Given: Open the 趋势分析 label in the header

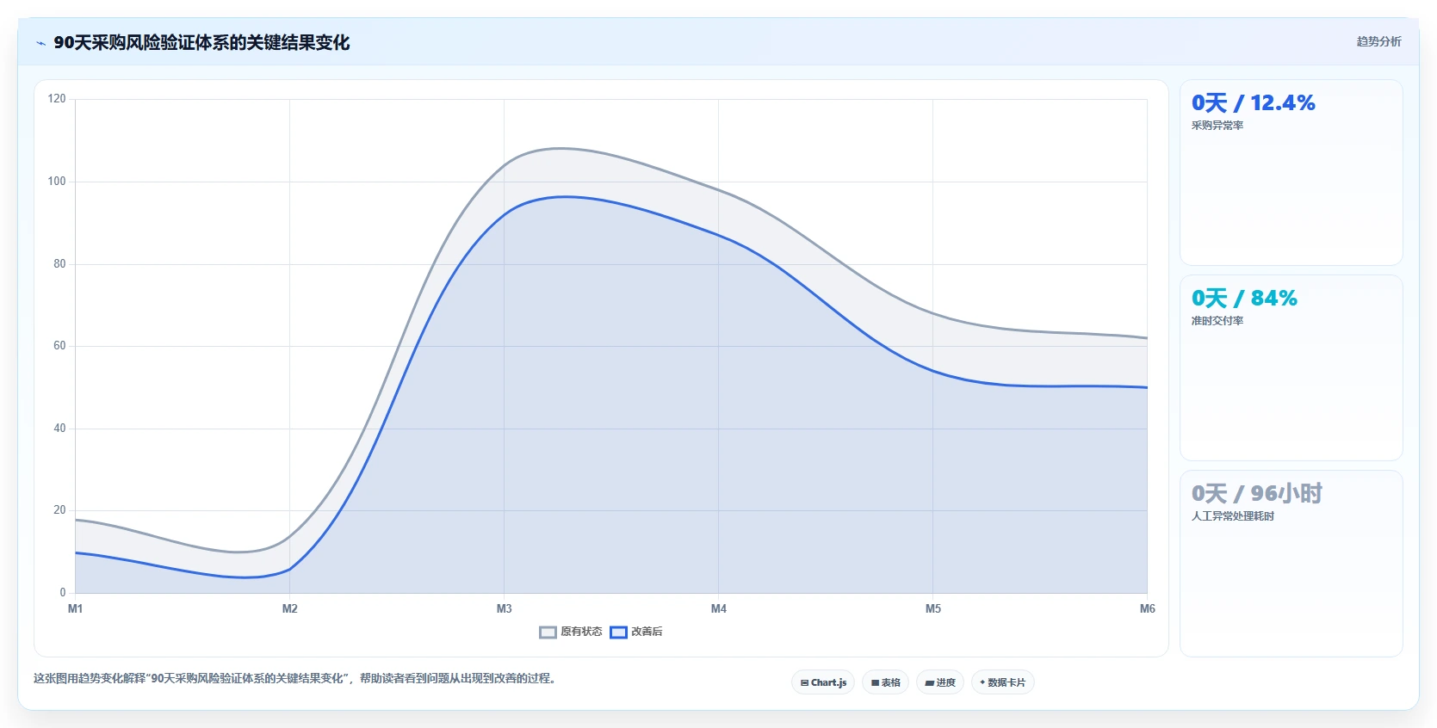Looking at the screenshot, I should tap(1378, 41).
